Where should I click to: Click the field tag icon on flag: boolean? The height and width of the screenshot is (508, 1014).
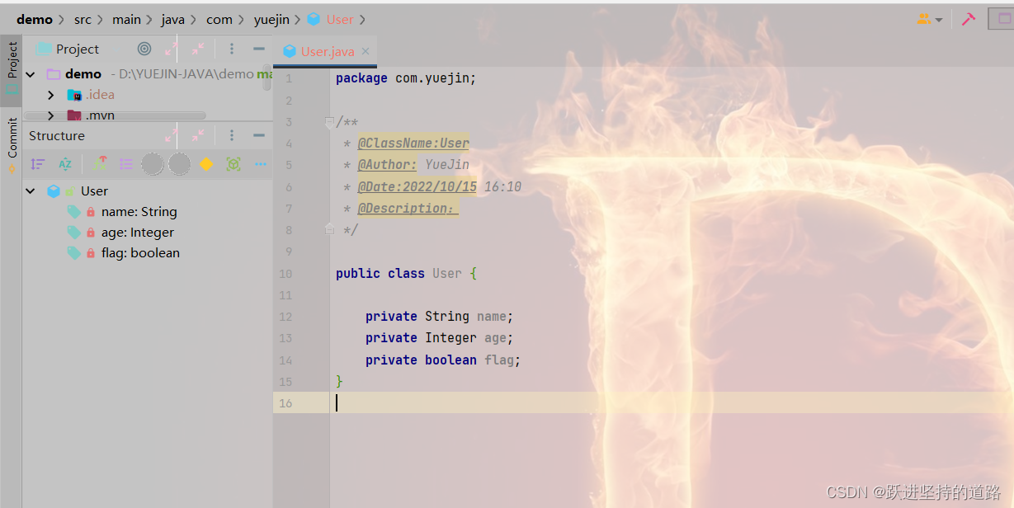pos(73,253)
